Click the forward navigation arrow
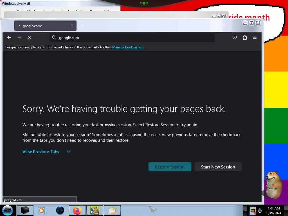The height and width of the screenshot is (216, 288). pyautogui.click(x=19, y=38)
